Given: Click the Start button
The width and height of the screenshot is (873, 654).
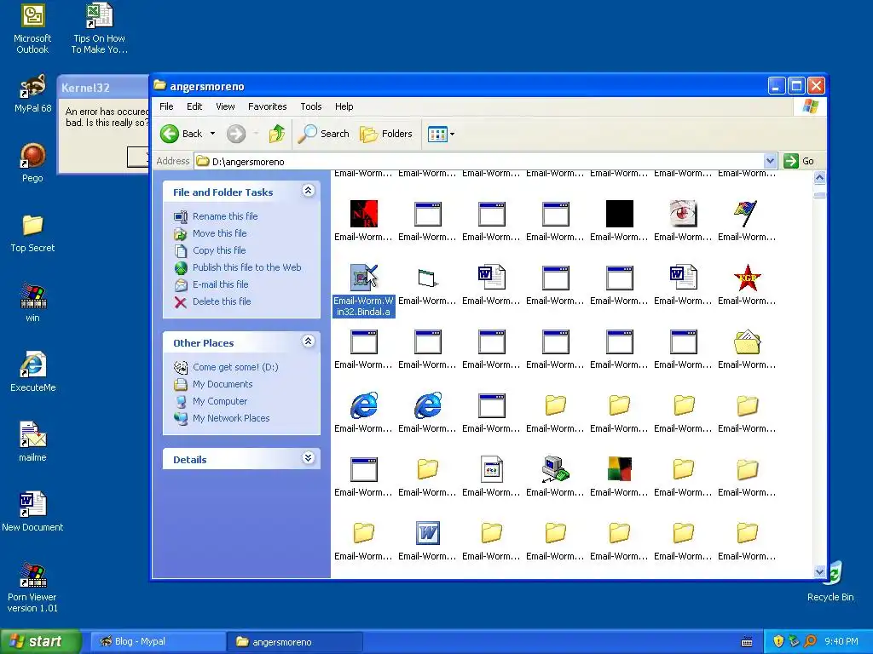Looking at the screenshot, I should (x=40, y=641).
